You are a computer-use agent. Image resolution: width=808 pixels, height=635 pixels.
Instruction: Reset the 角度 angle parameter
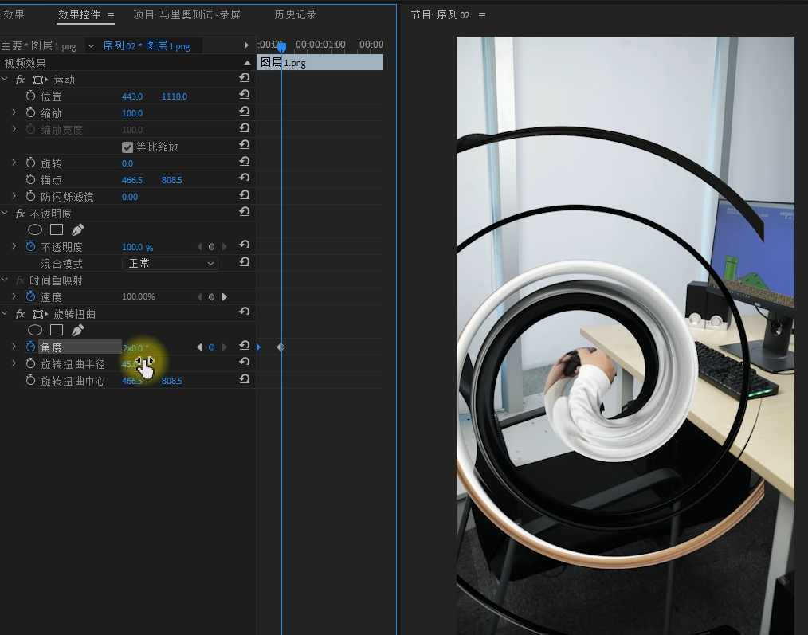click(x=245, y=346)
